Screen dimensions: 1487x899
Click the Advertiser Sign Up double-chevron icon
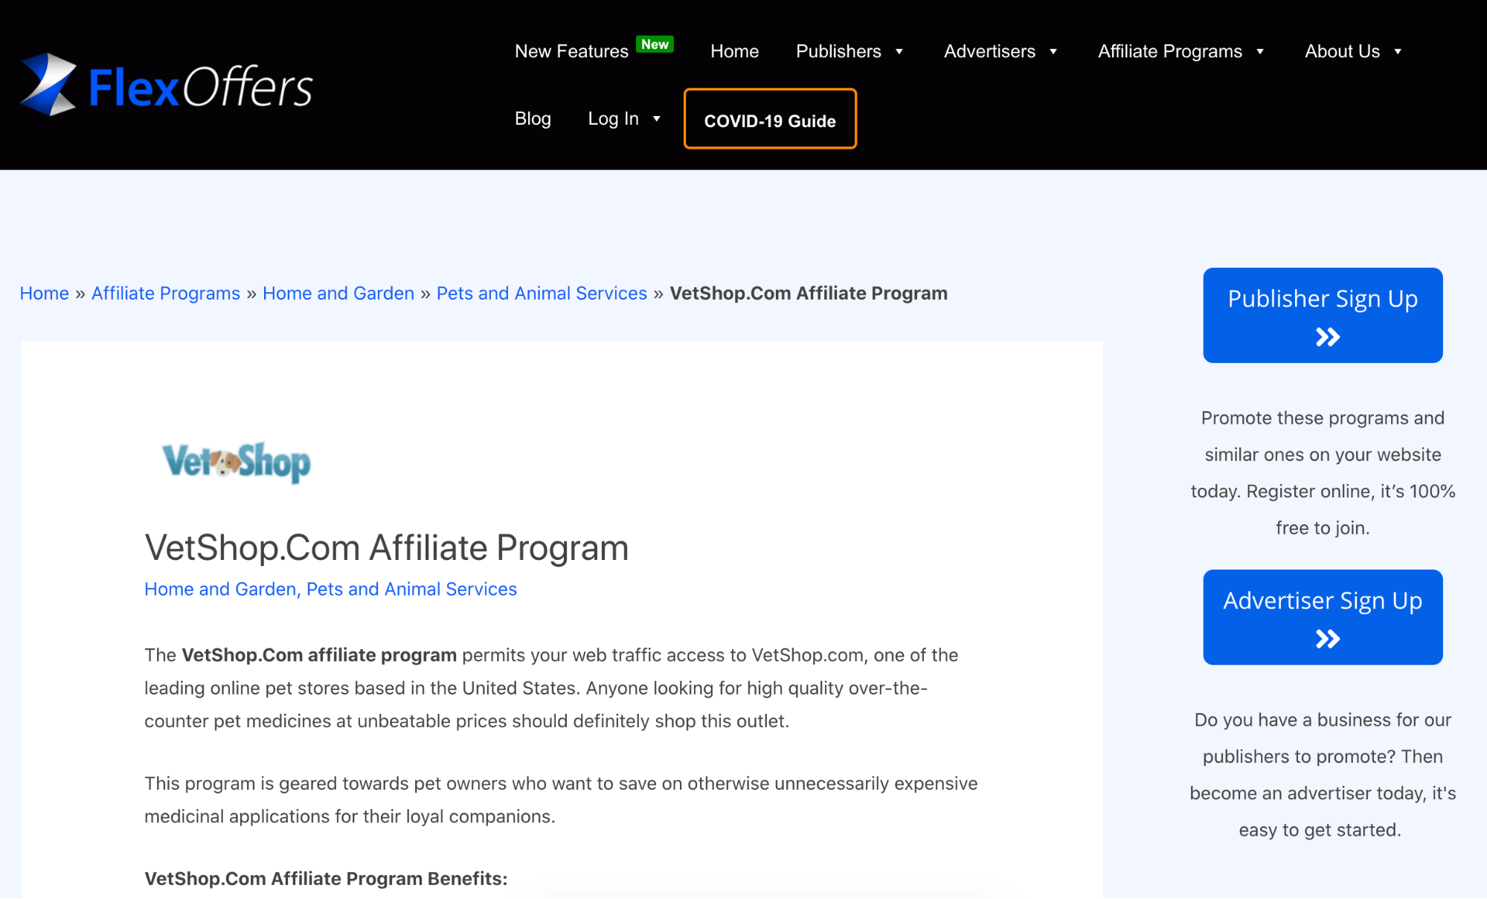1327,639
